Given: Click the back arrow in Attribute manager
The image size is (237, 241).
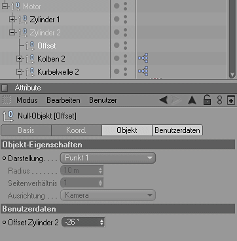Looking at the screenshot, I should pyautogui.click(x=163, y=100).
